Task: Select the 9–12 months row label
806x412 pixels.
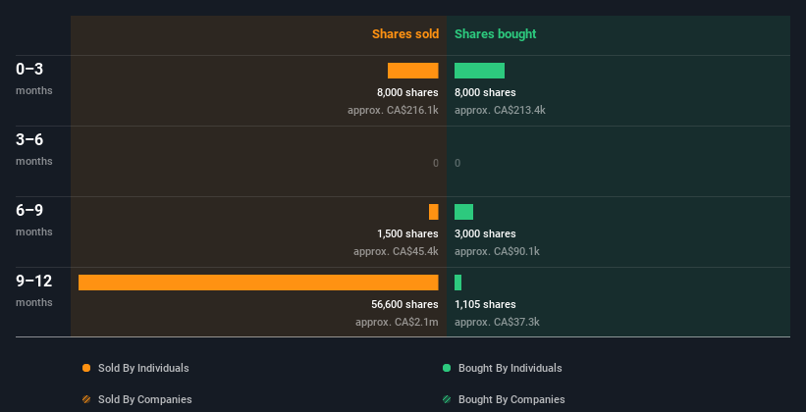Action: click(34, 290)
